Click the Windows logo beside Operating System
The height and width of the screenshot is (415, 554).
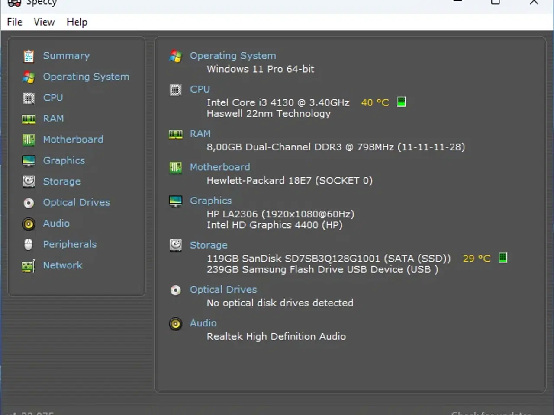[x=175, y=57]
